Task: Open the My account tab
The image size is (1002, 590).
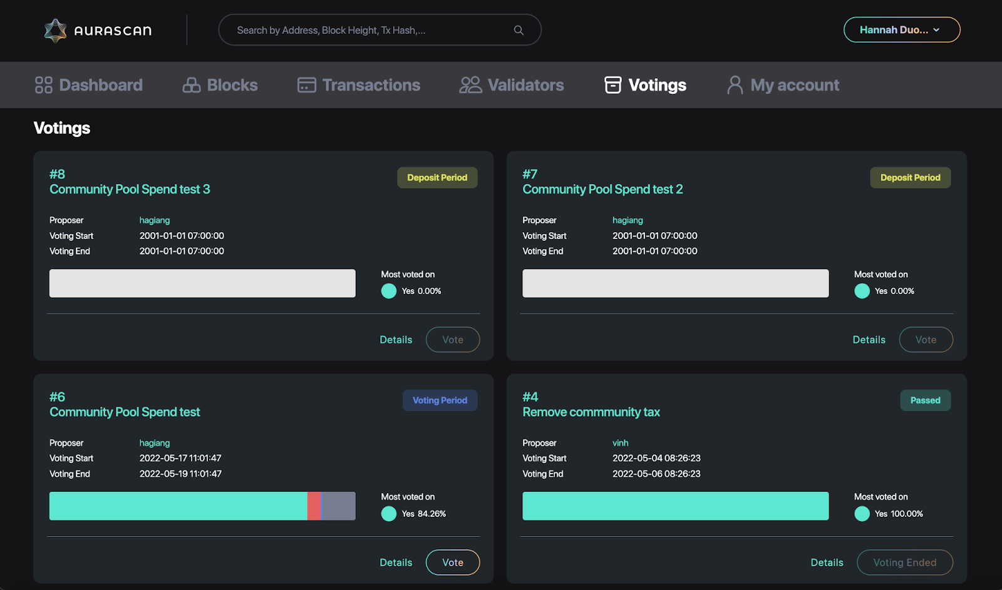Action: (783, 85)
